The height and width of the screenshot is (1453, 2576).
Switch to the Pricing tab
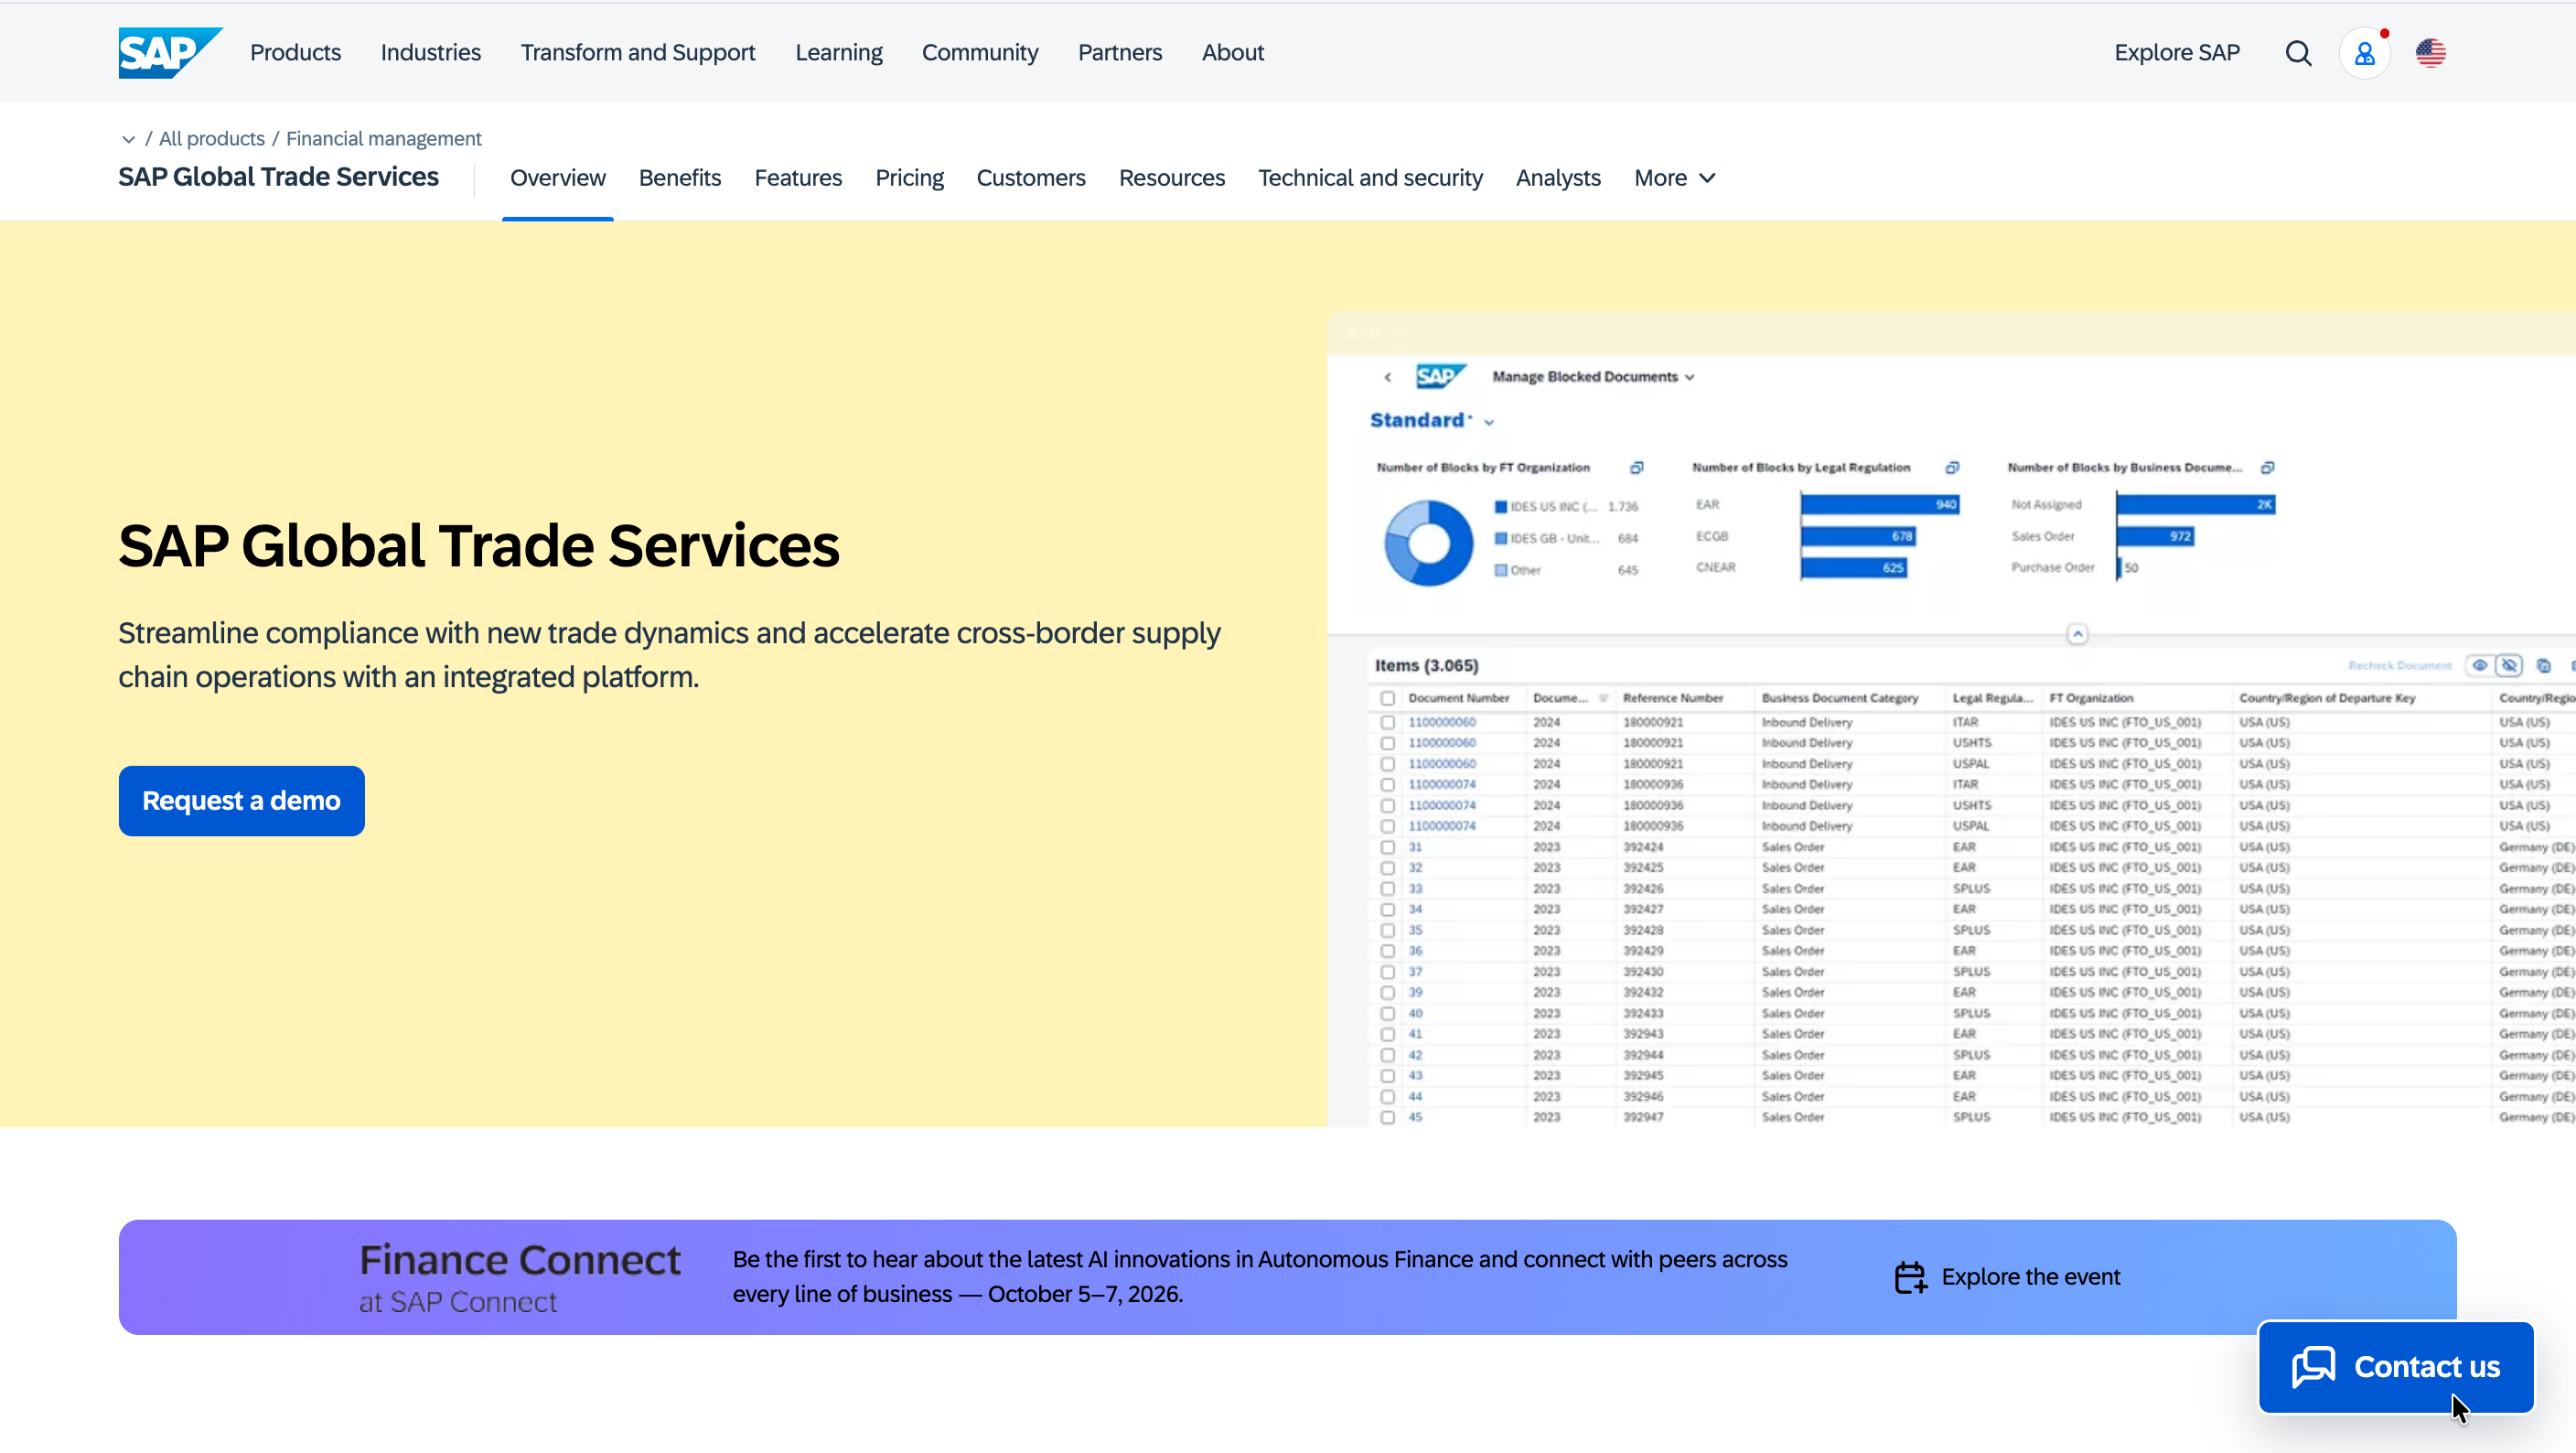[x=909, y=178]
